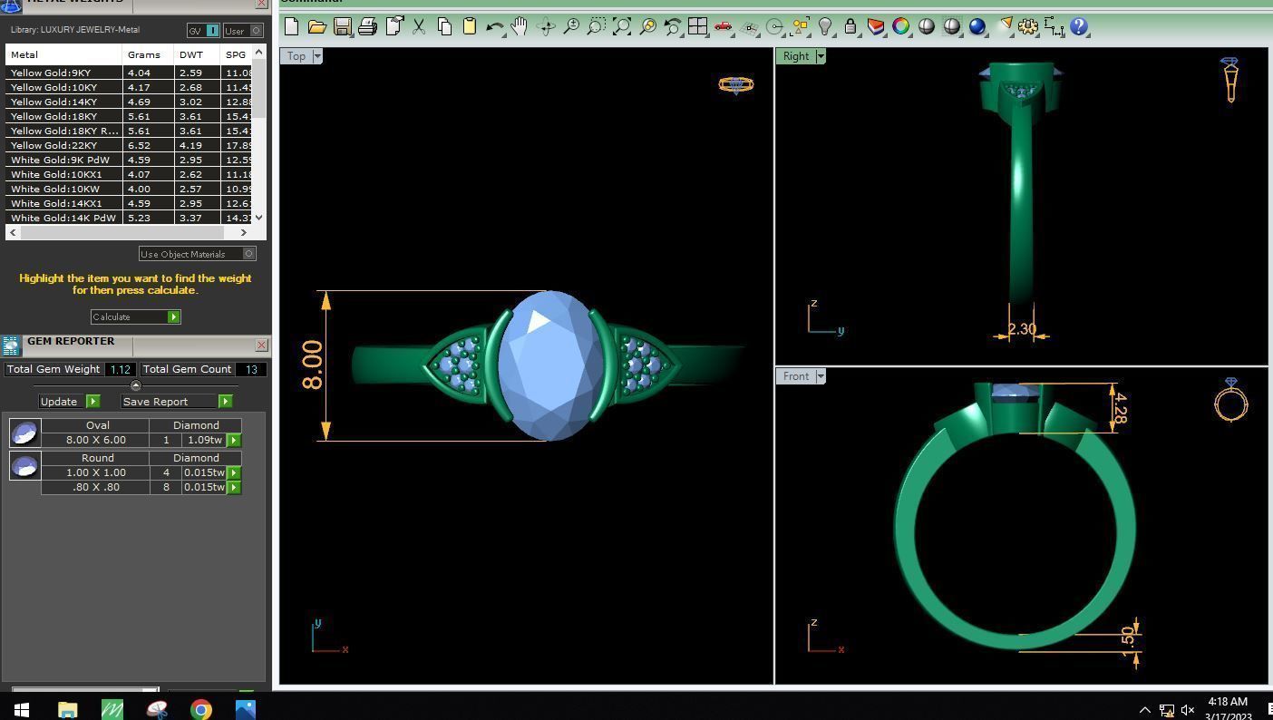Image resolution: width=1273 pixels, height=720 pixels.
Task: Open the Windows Start menu
Action: point(22,709)
